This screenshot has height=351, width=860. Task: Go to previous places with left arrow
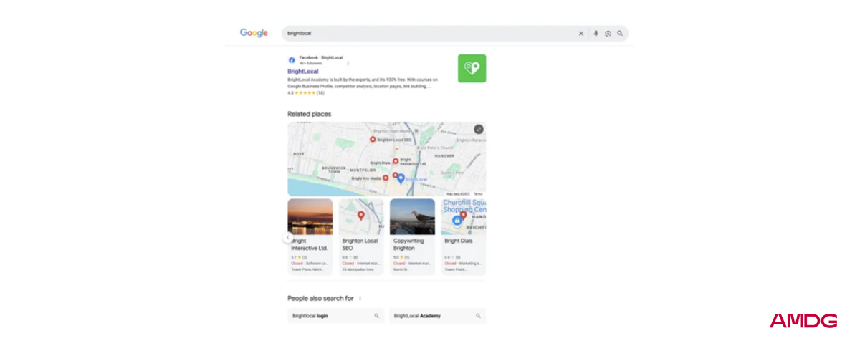tap(288, 237)
